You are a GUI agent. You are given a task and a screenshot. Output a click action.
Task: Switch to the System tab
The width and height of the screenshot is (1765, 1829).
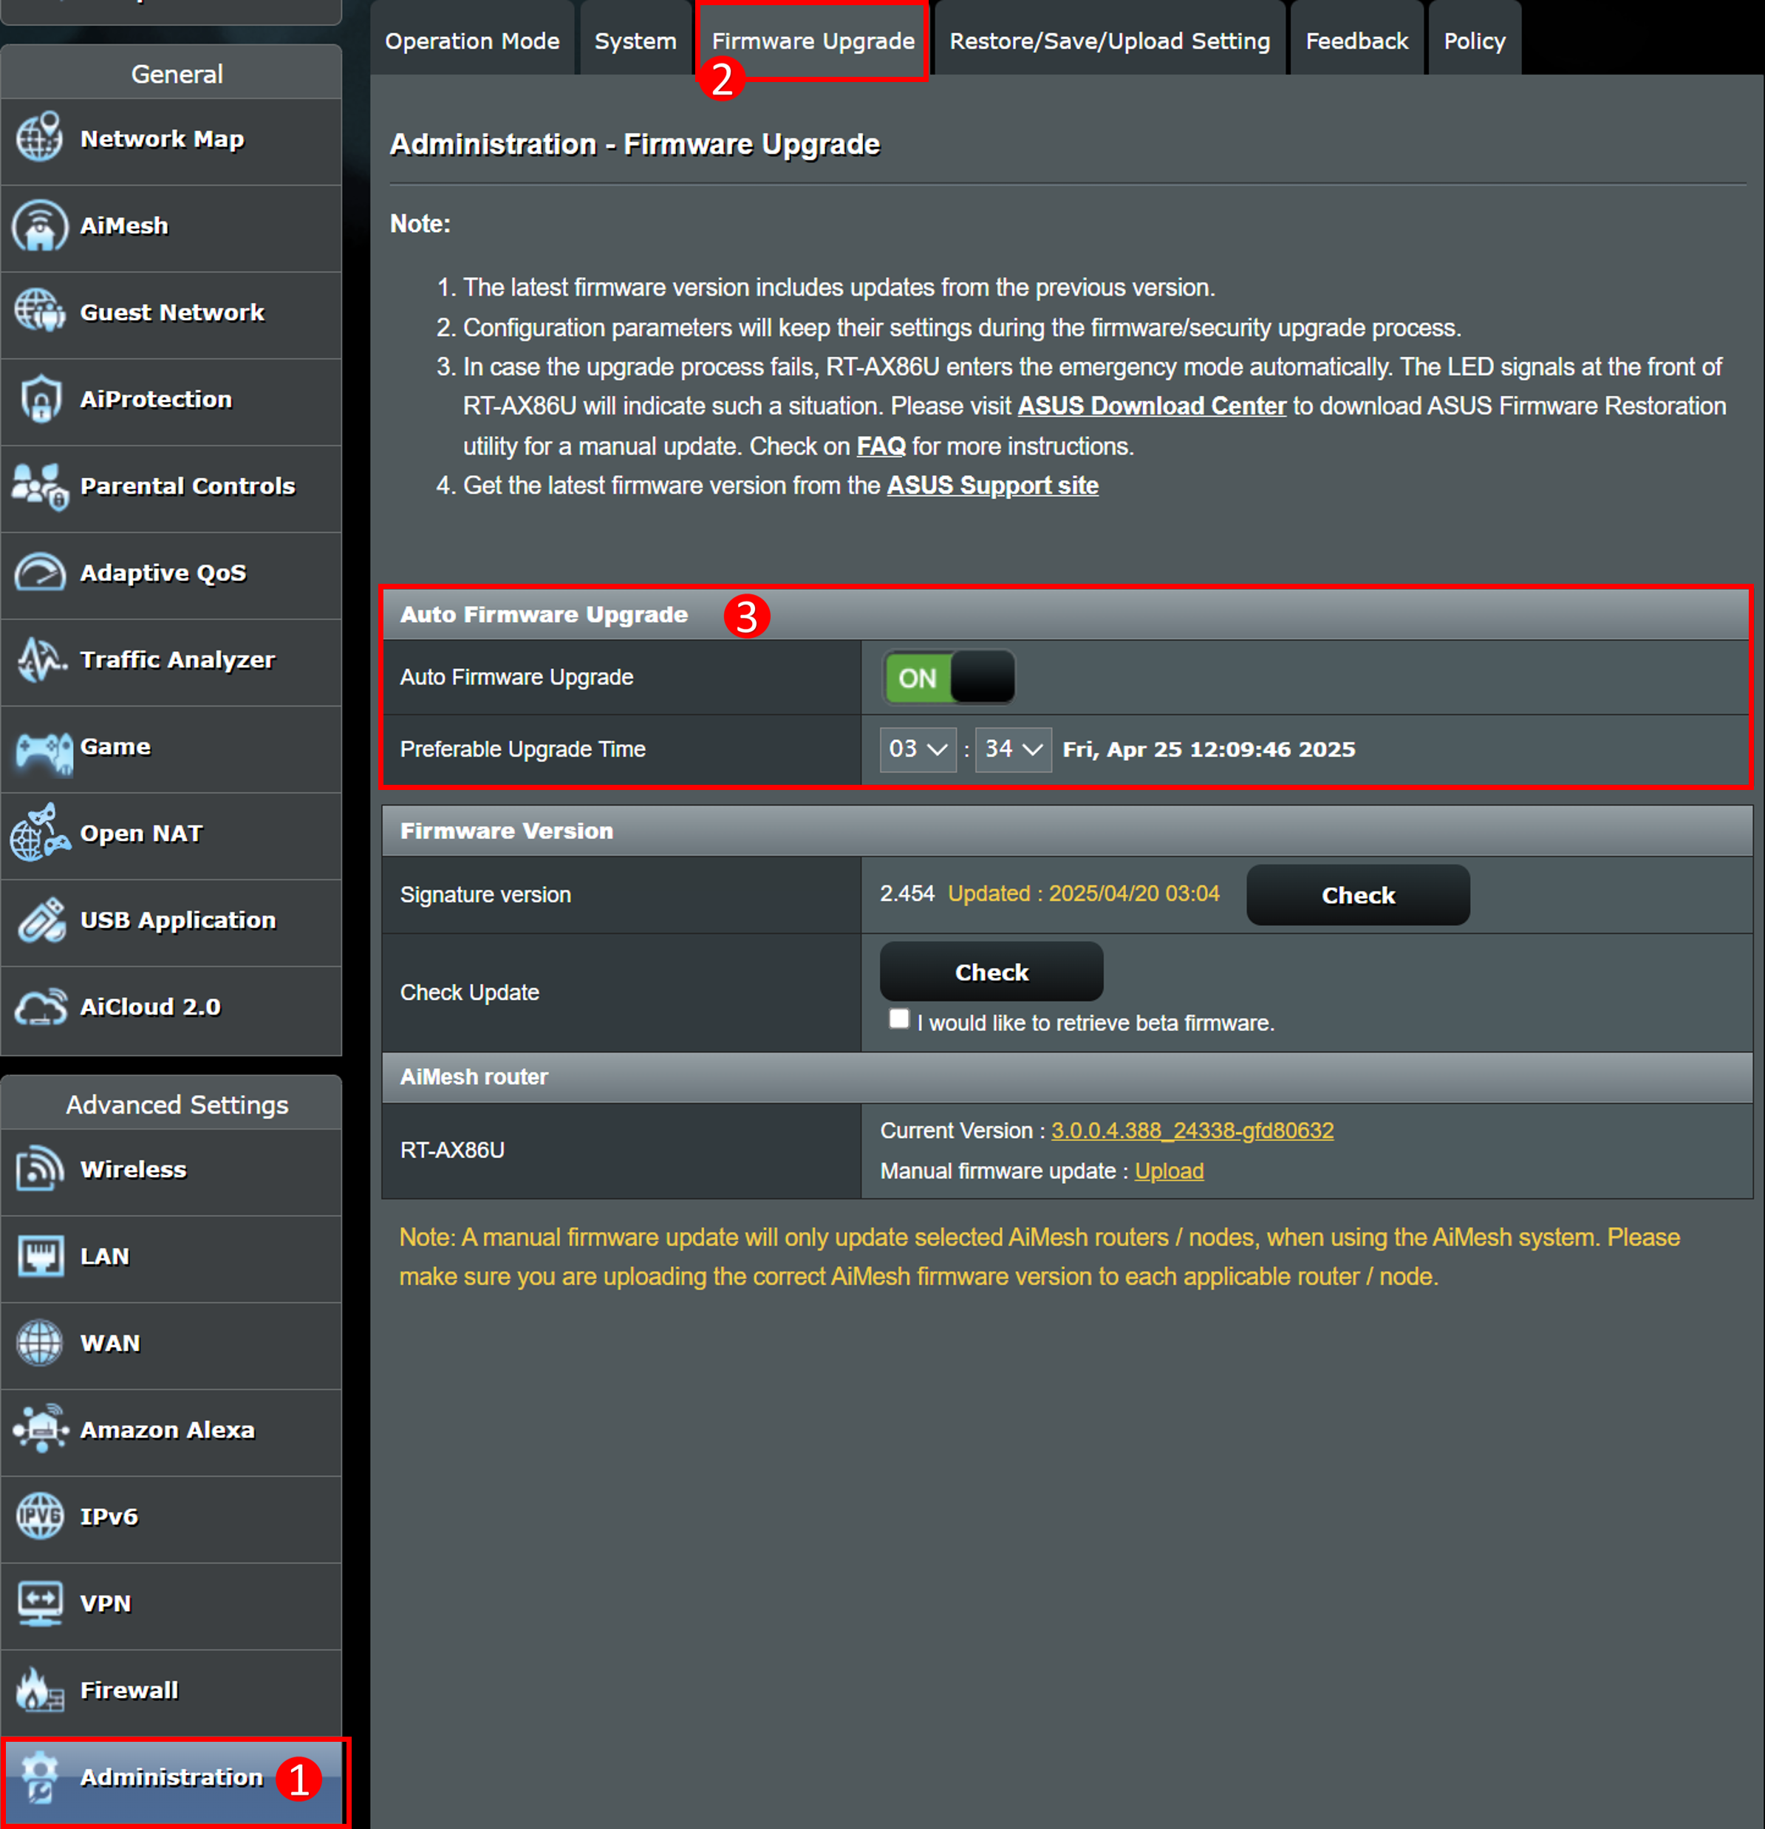coord(635,41)
